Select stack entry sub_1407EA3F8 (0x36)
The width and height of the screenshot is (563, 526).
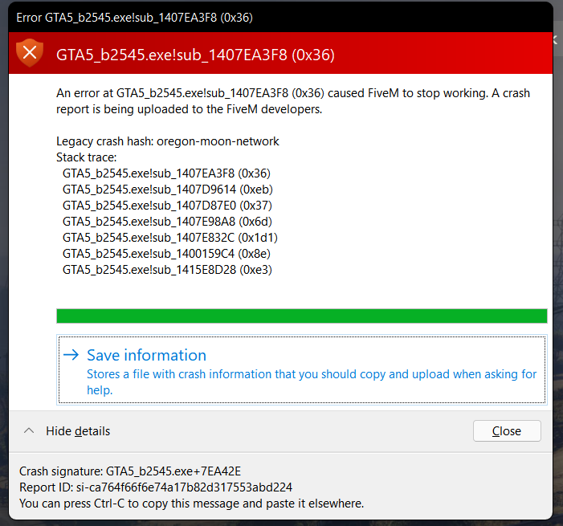coord(166,173)
